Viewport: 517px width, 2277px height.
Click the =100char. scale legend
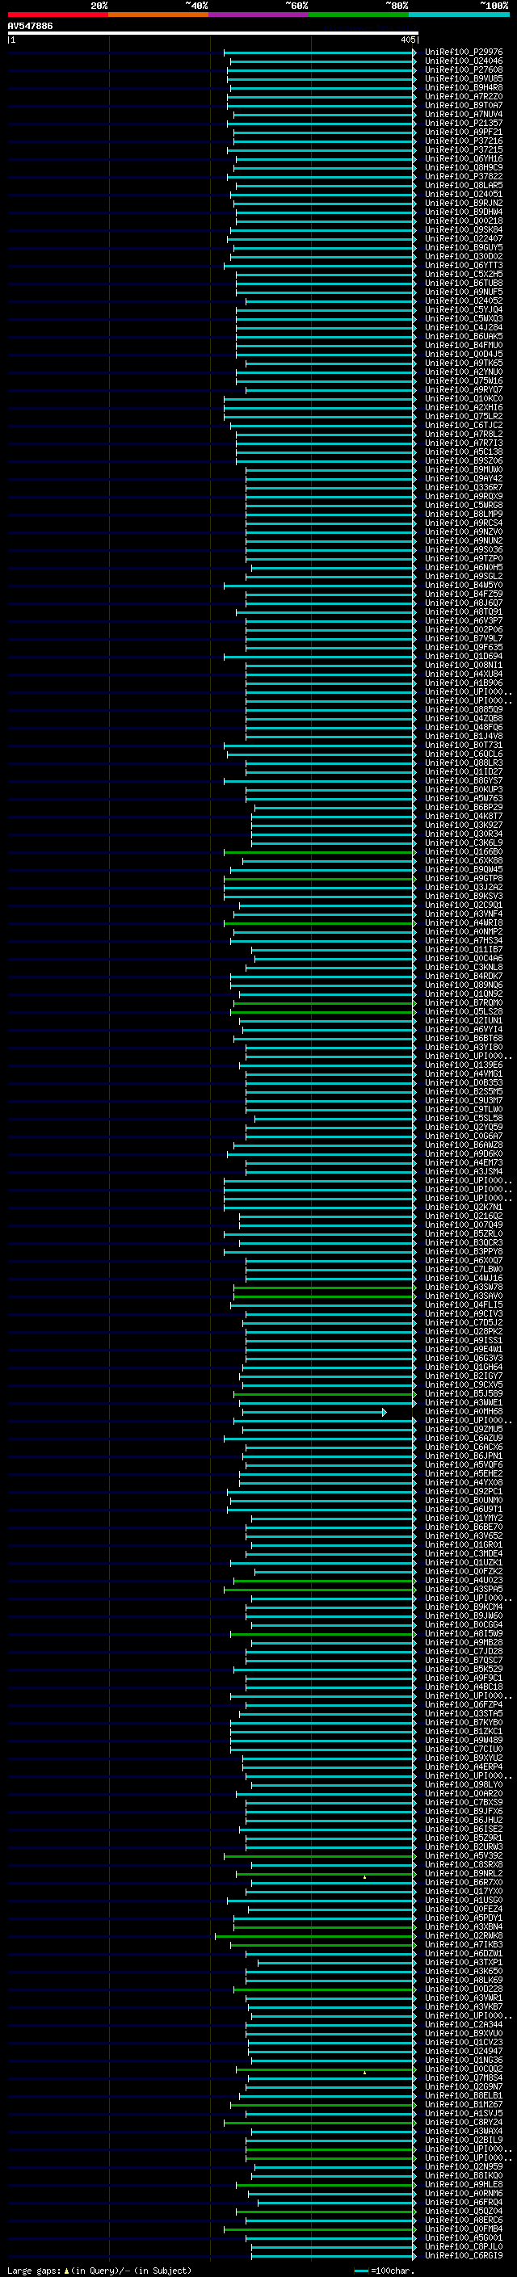[384, 2270]
